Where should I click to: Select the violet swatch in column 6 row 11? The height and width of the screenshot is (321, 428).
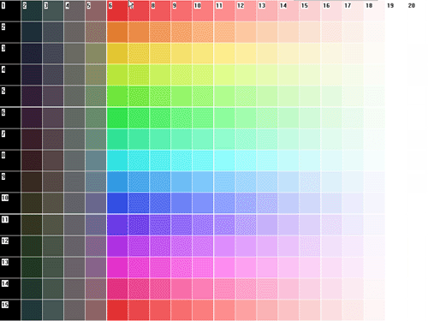(x=117, y=225)
